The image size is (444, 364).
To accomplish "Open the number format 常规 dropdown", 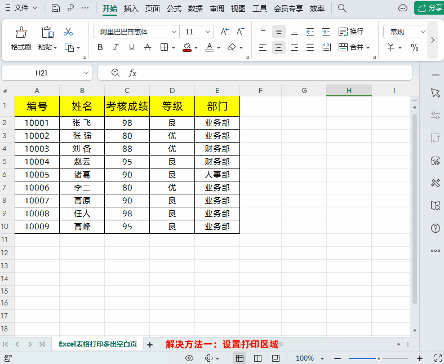I will click(x=423, y=32).
